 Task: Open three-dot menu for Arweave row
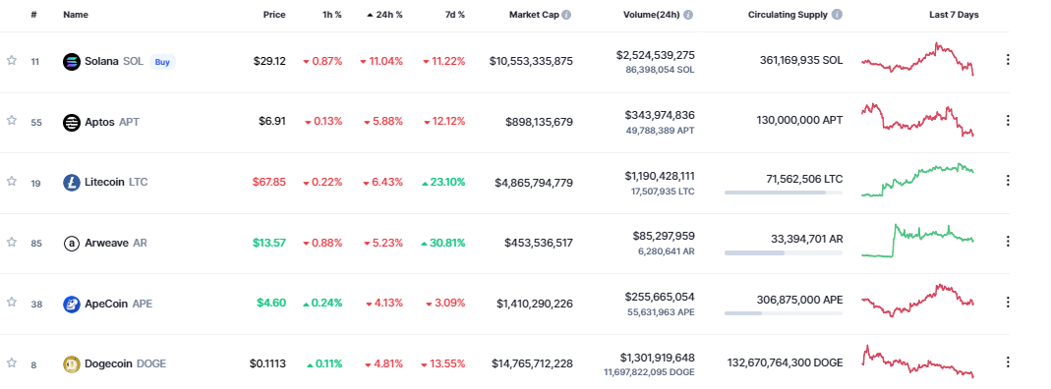click(1008, 241)
